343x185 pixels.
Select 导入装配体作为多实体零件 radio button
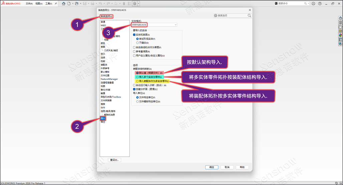(x=137, y=81)
